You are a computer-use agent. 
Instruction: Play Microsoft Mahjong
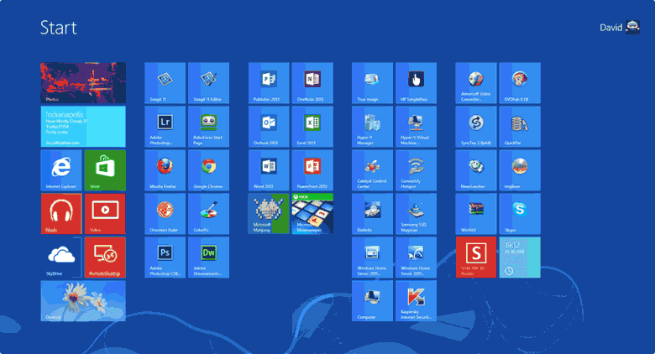(269, 213)
